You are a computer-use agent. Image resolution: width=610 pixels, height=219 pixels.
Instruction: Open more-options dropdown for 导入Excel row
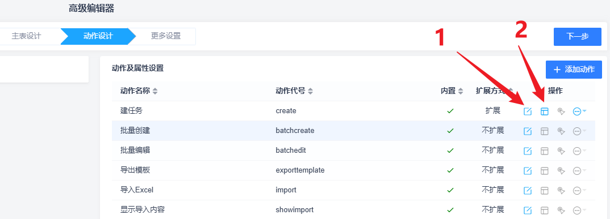coord(580,191)
